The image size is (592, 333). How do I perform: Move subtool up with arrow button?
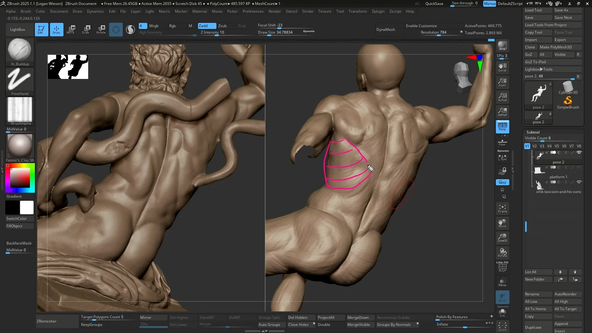[x=560, y=272]
